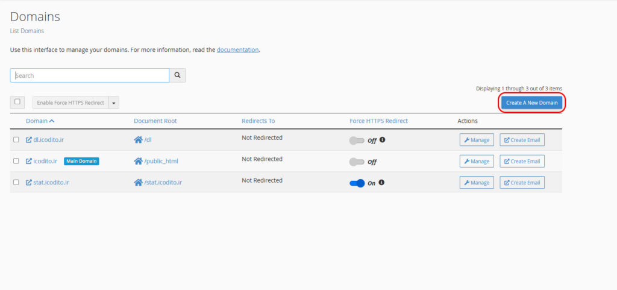Click 'Not Redirected' text in dl.icodito.ir row
Viewport: 617px width, 290px height.
(x=262, y=137)
